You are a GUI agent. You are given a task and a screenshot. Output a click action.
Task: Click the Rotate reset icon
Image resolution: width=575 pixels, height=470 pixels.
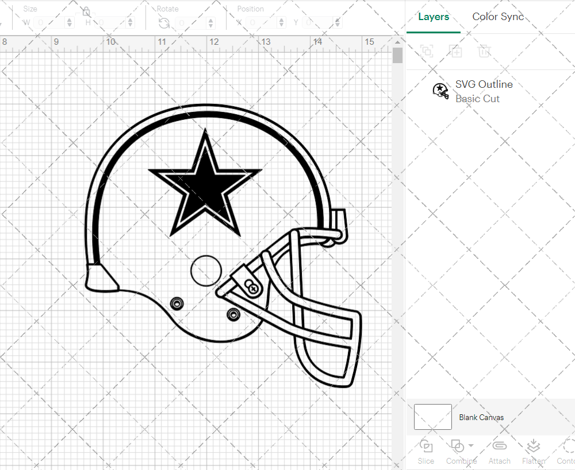coord(164,22)
